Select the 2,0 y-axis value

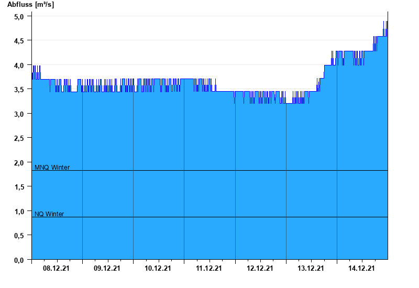pyautogui.click(x=19, y=163)
